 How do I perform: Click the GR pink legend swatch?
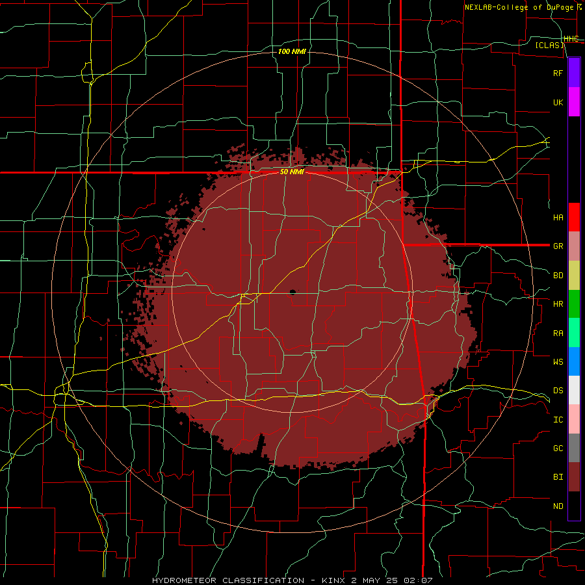574,246
